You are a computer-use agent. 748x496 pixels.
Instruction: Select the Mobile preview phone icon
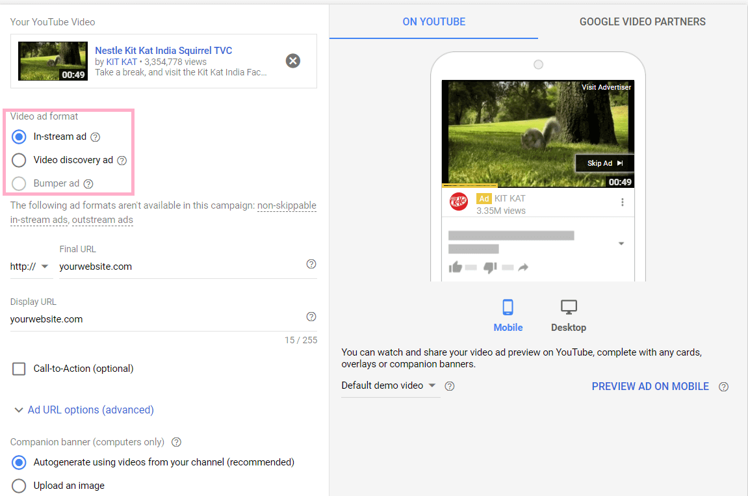coord(508,307)
